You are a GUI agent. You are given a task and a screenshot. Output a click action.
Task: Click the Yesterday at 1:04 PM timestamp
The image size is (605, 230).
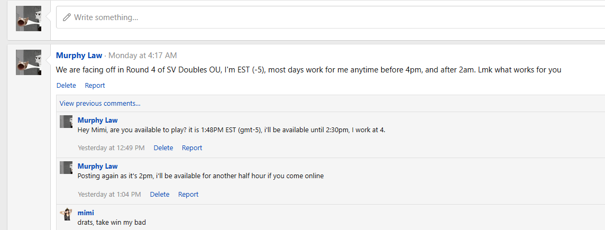(109, 195)
